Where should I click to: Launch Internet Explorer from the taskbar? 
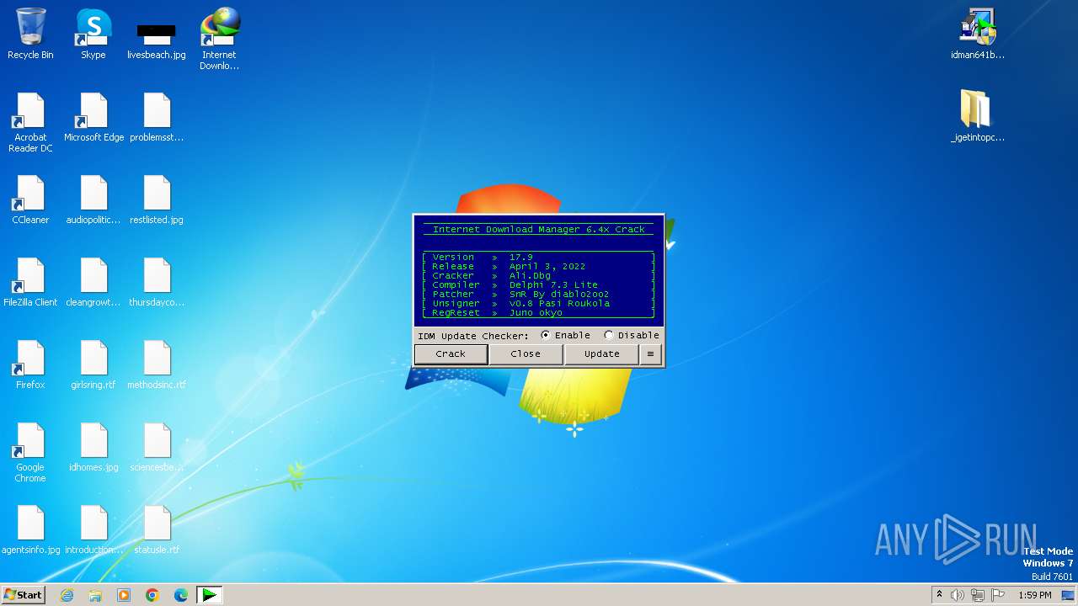click(67, 595)
